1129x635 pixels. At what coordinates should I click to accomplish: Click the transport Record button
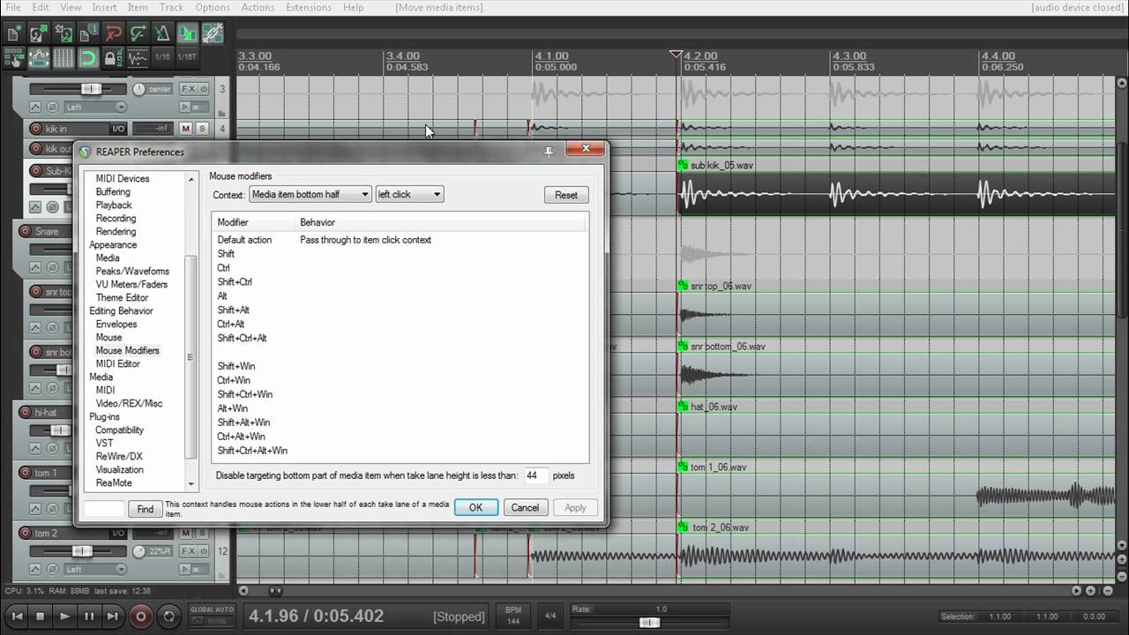(x=141, y=616)
